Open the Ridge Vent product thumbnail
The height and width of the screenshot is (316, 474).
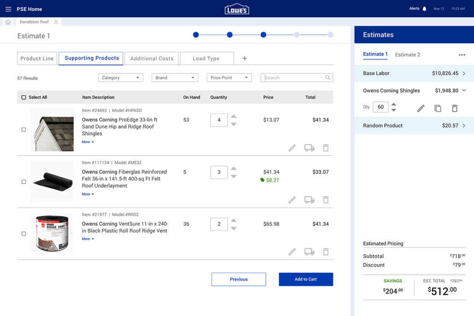(52, 234)
